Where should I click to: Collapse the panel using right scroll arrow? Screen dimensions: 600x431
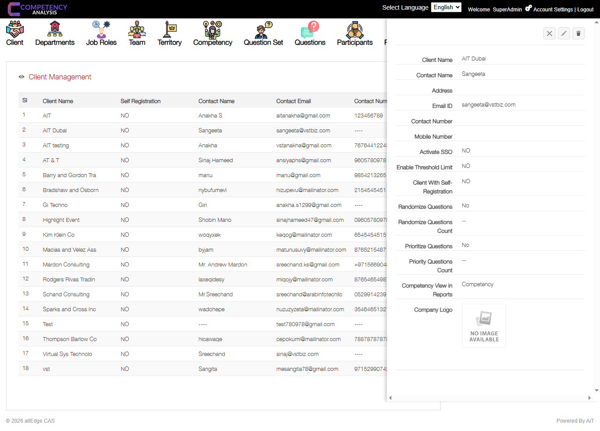tap(590, 398)
